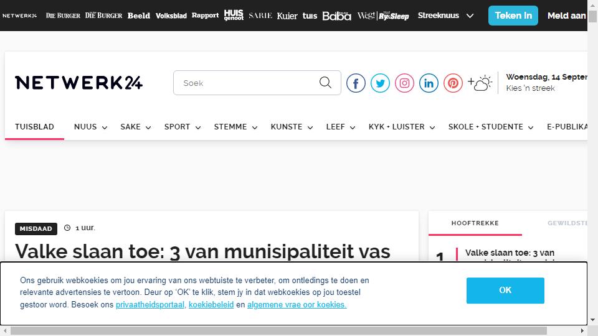Click the horizontal scrollbar thumb
The image size is (598, 336).
click(x=279, y=330)
